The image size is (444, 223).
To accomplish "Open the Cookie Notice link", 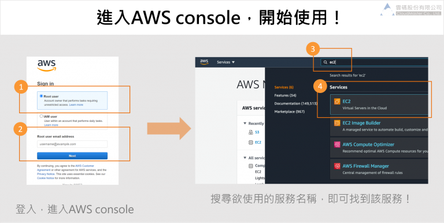I will [46, 179].
